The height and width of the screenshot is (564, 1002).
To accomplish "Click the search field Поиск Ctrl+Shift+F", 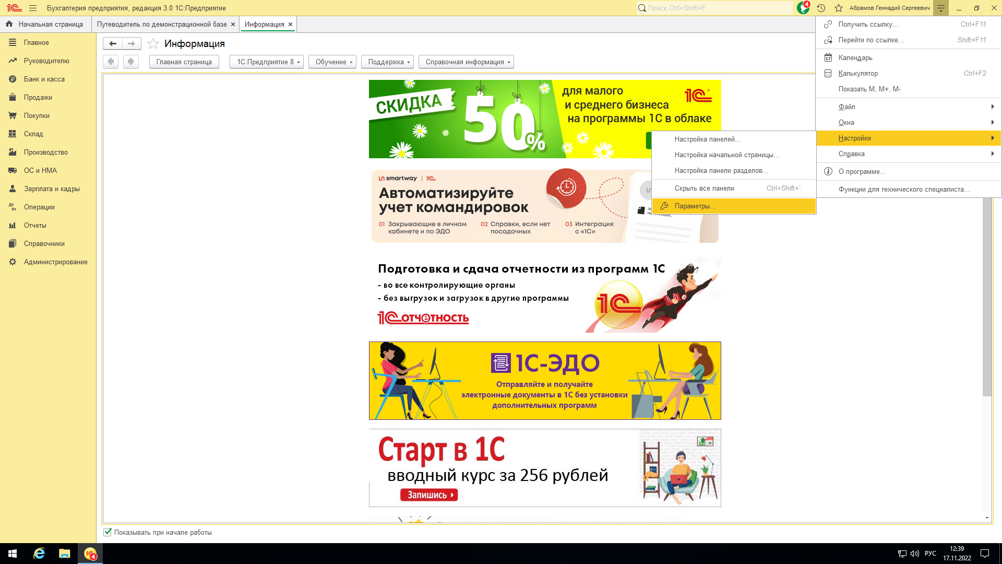I will point(715,8).
